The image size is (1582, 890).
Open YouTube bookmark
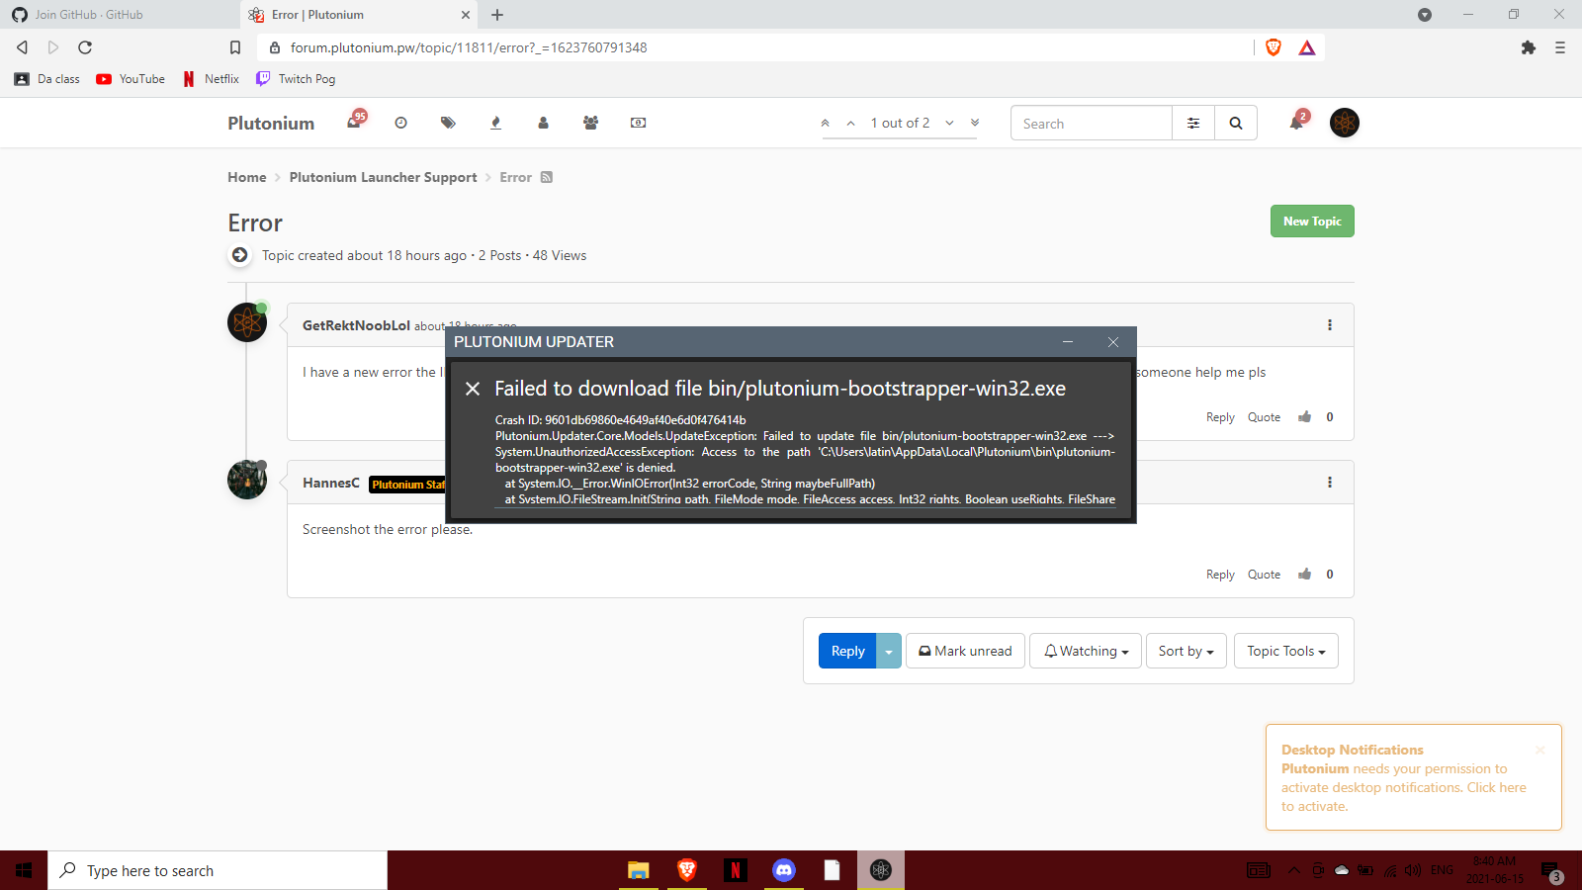(x=131, y=79)
